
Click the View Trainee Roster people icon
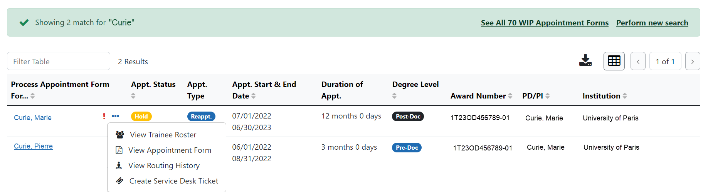(x=120, y=135)
